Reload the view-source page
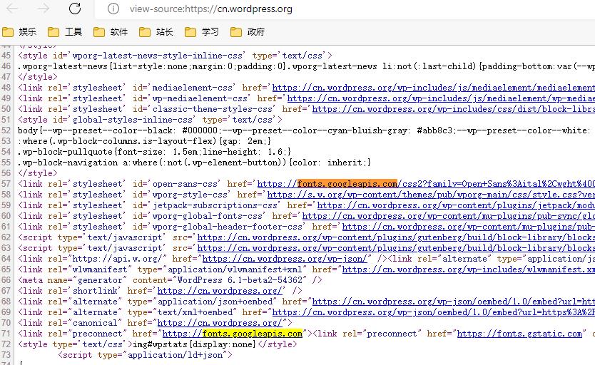 [x=75, y=9]
